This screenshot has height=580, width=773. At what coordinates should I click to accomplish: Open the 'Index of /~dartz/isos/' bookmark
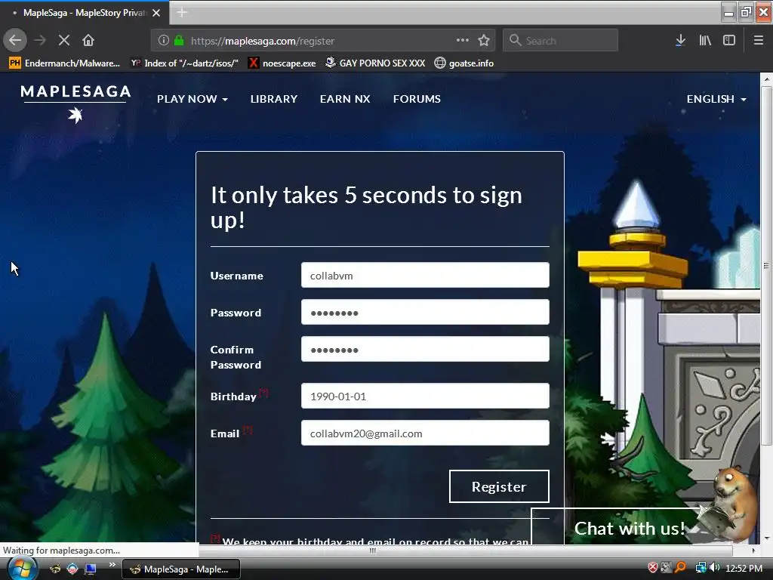[184, 63]
